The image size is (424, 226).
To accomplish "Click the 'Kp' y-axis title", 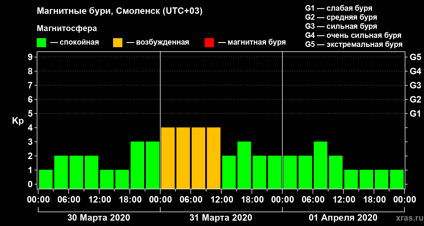I will (18, 121).
